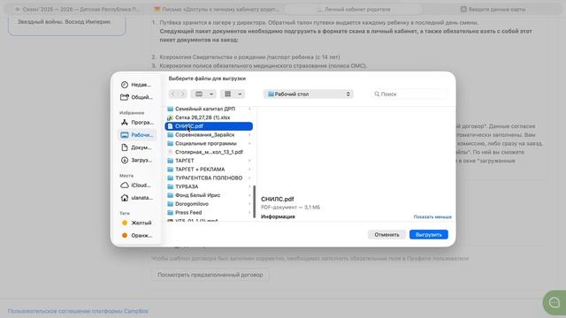Change the view mode to columns
566x318 pixels.
coord(203,95)
